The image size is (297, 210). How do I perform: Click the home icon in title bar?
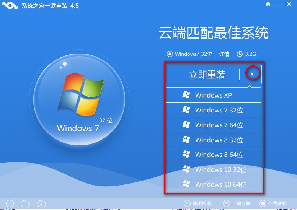click(268, 4)
